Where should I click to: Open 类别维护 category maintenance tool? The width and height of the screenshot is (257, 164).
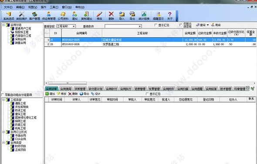[x=21, y=16]
